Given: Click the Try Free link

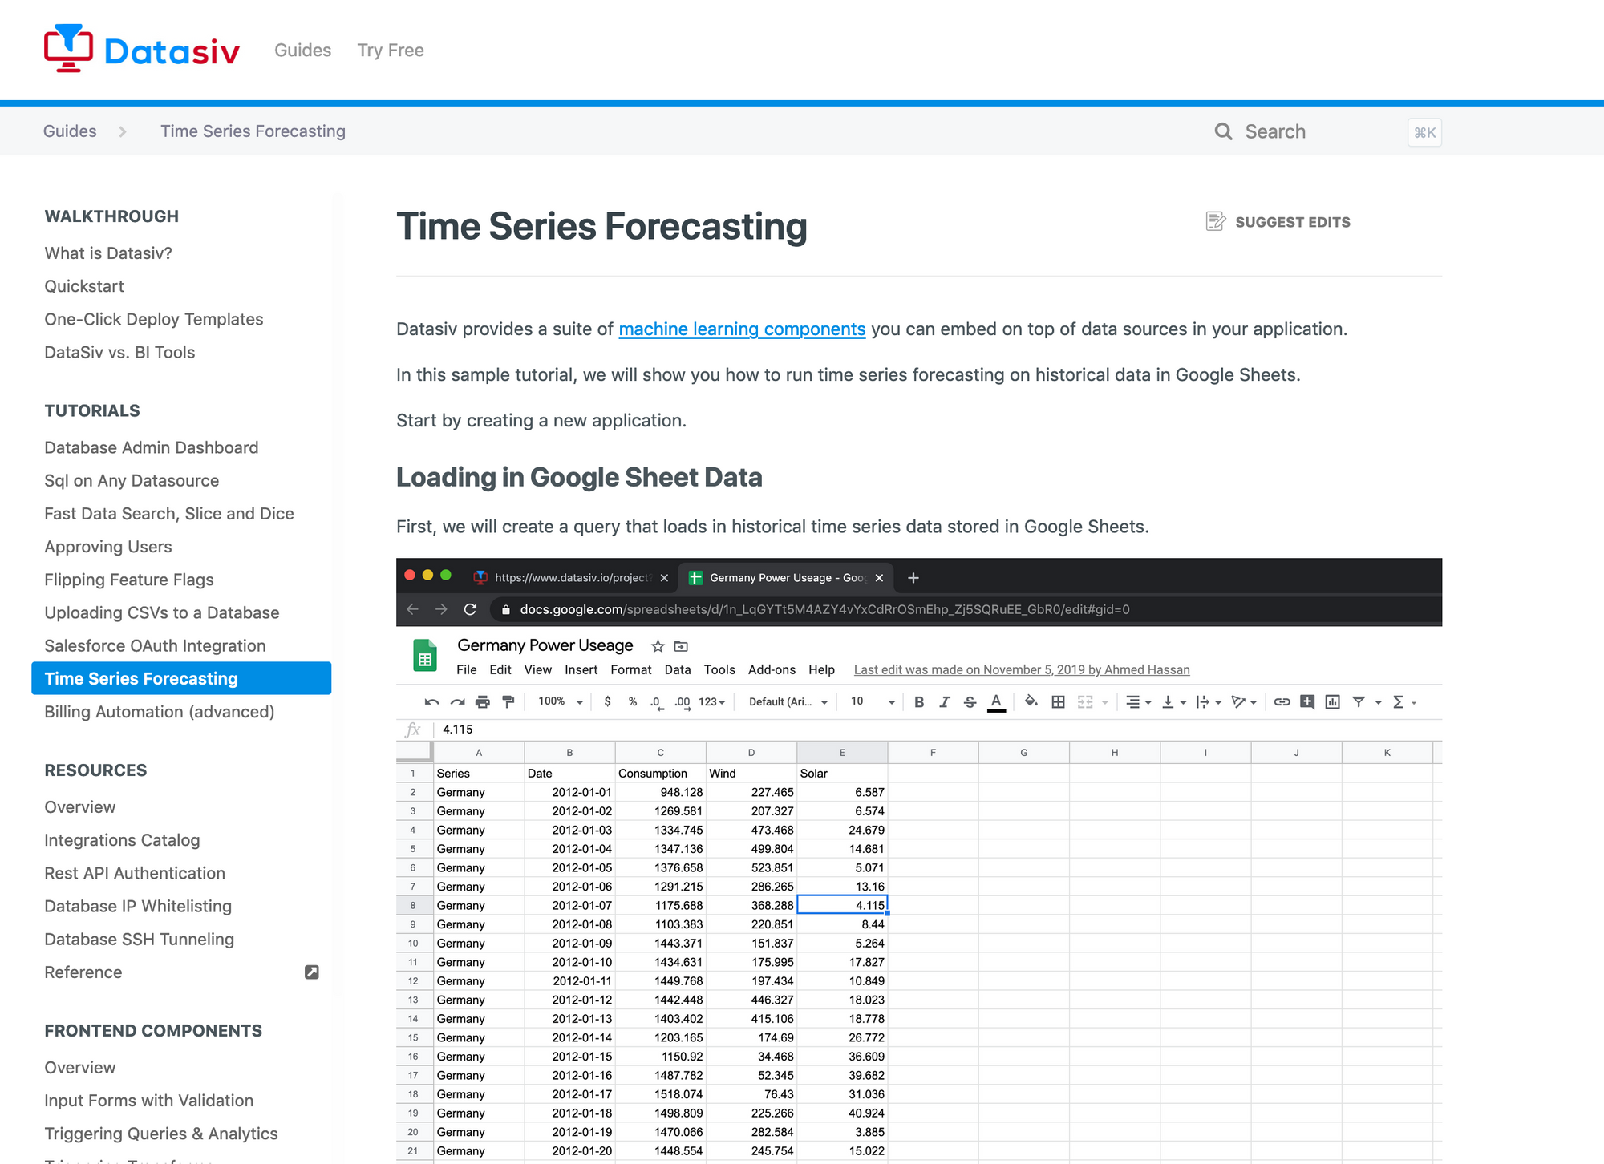Looking at the screenshot, I should 391,50.
